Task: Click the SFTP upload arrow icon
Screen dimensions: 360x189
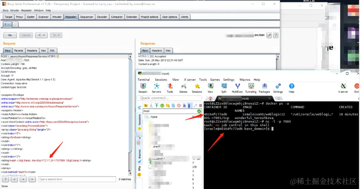Action: point(156,106)
